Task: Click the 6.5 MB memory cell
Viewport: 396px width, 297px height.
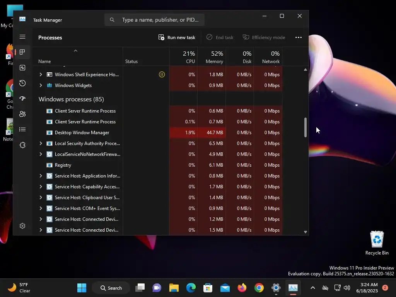Action: click(212, 143)
